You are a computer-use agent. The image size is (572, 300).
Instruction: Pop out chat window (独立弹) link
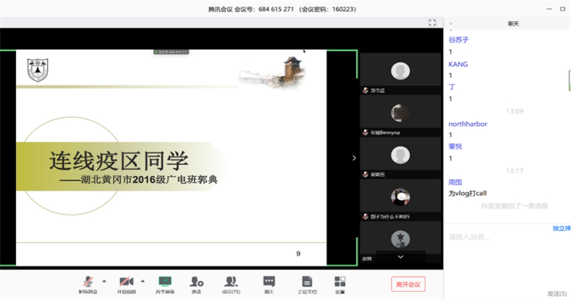tap(561, 228)
